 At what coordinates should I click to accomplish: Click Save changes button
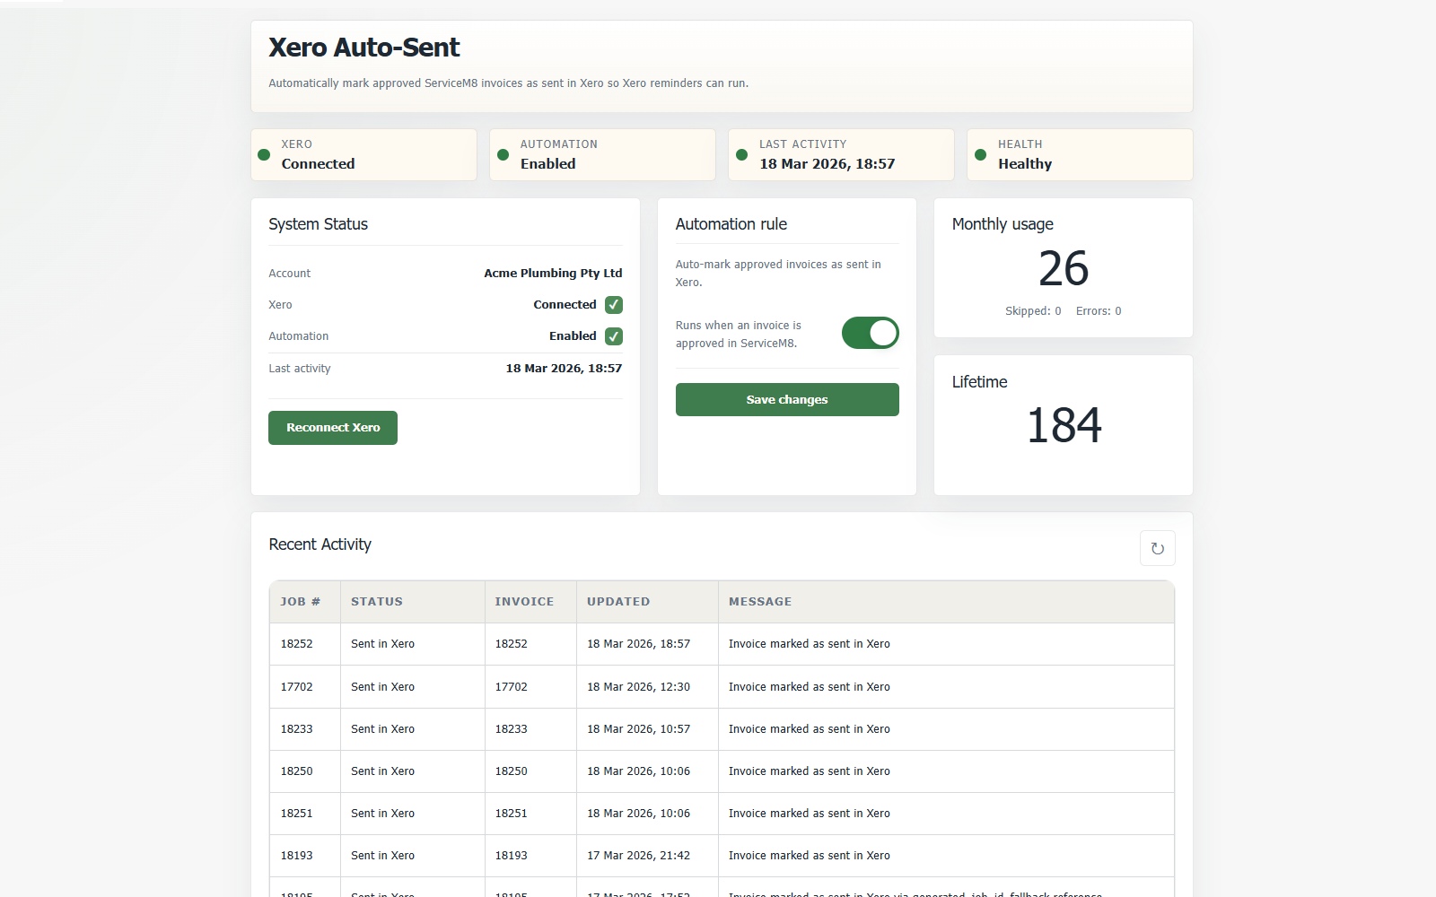tap(787, 399)
